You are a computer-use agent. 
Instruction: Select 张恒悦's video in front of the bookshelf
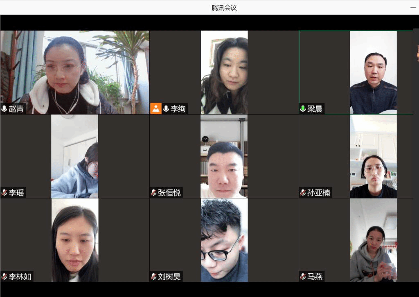click(224, 156)
